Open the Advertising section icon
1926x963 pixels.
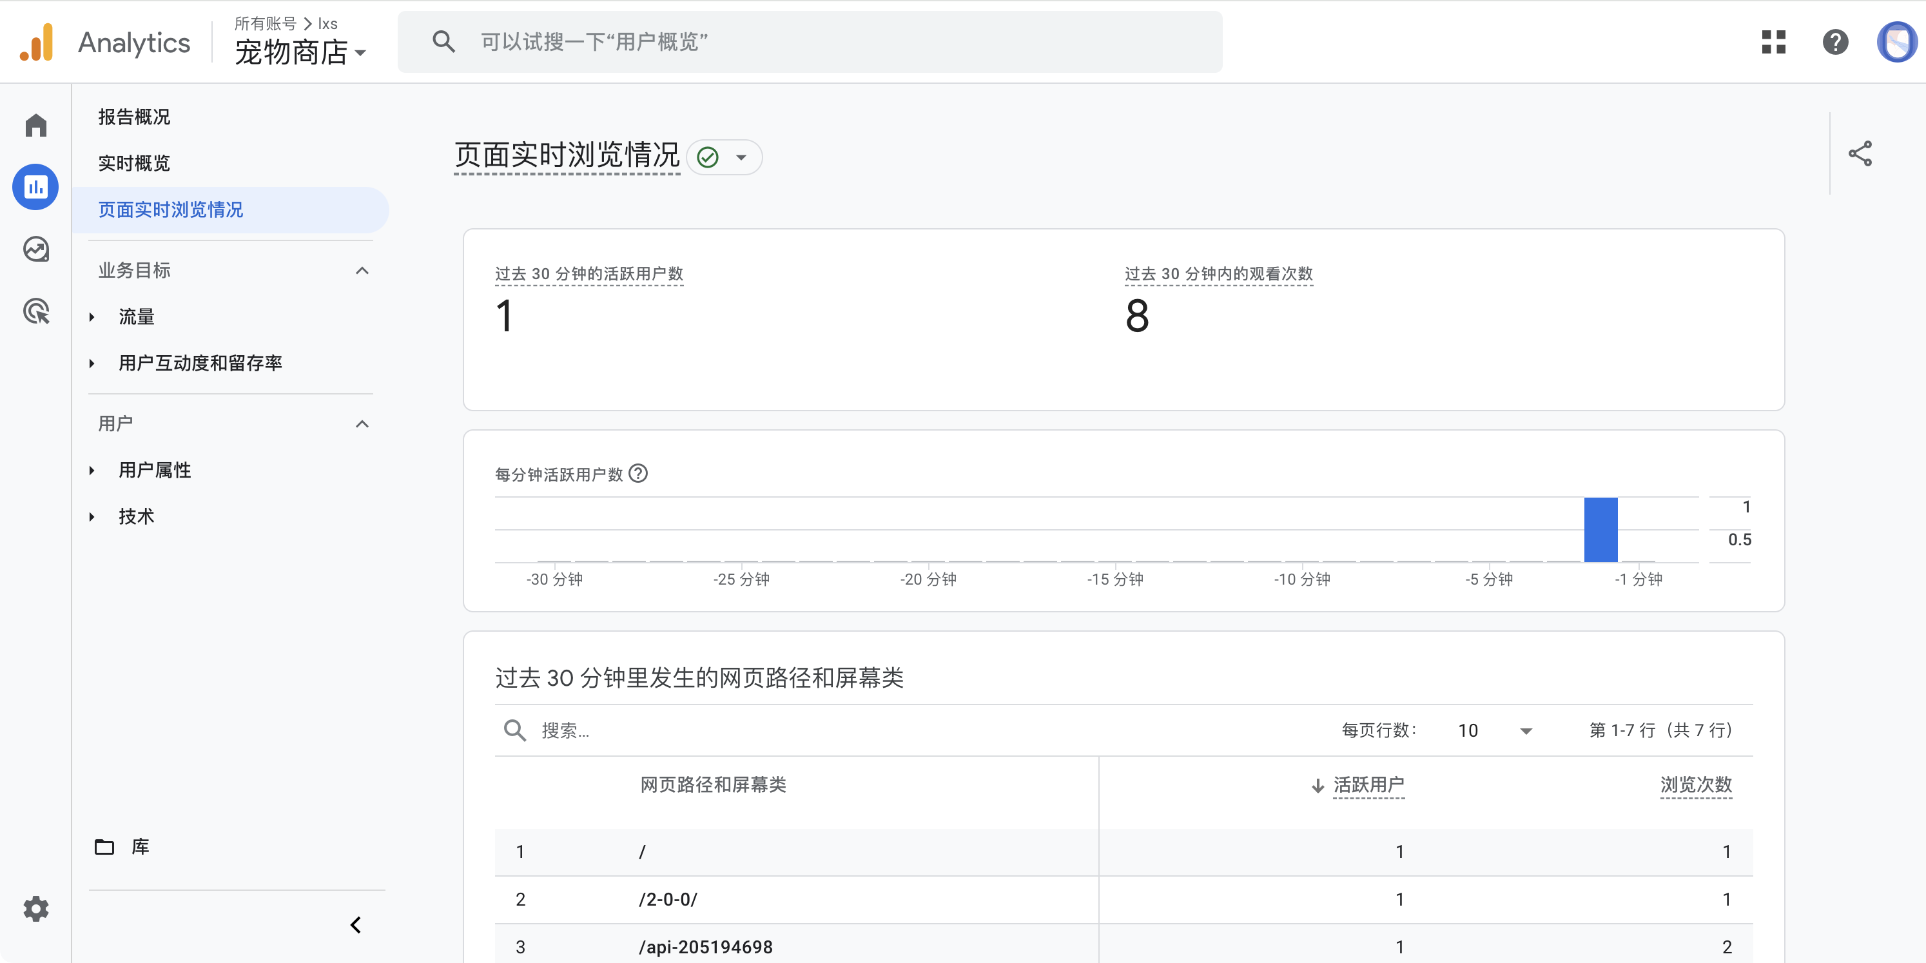pos(35,311)
